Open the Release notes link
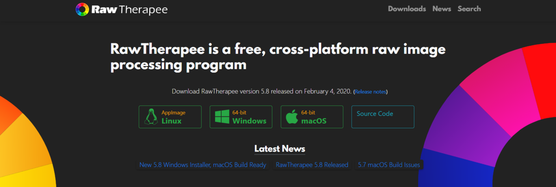This screenshot has height=187, width=556. coord(371,92)
